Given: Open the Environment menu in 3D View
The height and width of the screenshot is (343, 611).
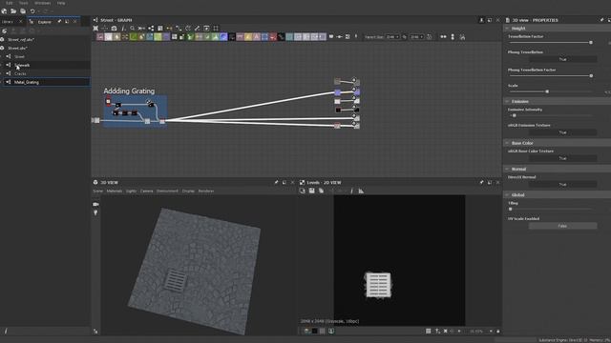Looking at the screenshot, I should pyautogui.click(x=167, y=191).
